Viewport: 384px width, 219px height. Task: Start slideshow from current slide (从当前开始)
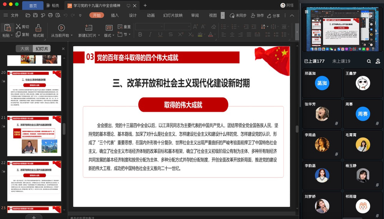tap(61, 28)
